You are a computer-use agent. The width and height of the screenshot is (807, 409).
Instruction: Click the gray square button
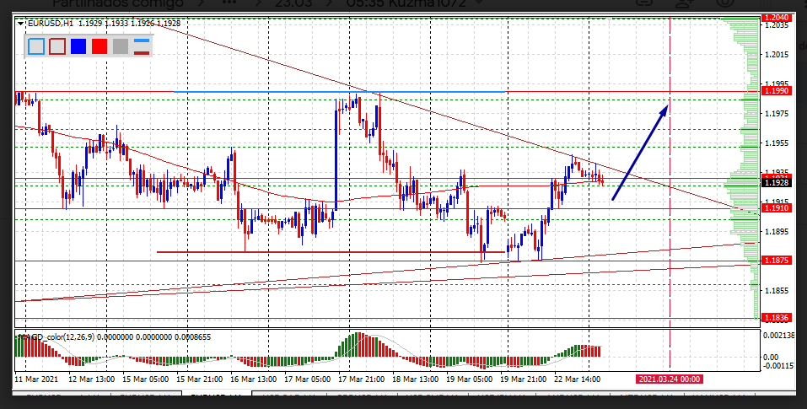tap(121, 46)
